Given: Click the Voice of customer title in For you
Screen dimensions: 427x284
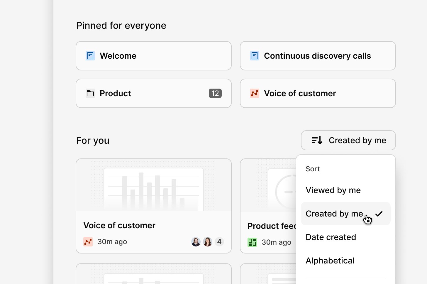Looking at the screenshot, I should [119, 225].
